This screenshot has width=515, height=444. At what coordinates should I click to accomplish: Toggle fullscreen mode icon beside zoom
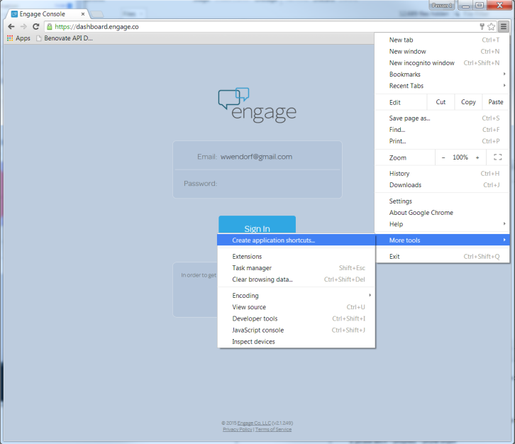(497, 157)
